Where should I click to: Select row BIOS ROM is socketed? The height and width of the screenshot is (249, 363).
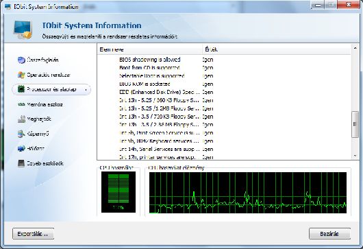pos(224,84)
